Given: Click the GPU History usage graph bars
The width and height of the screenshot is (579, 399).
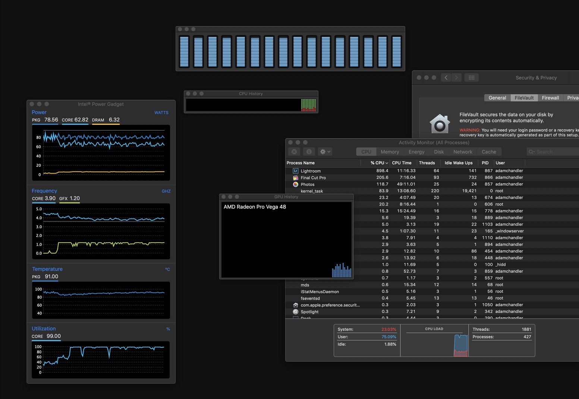Looking at the screenshot, I should (342, 270).
